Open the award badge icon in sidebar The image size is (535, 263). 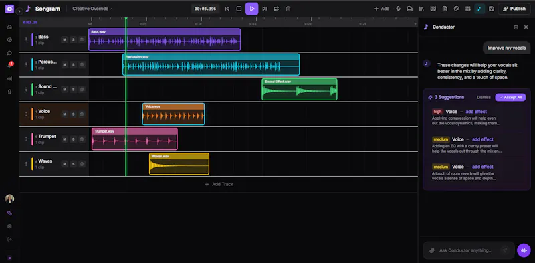[x=9, y=92]
